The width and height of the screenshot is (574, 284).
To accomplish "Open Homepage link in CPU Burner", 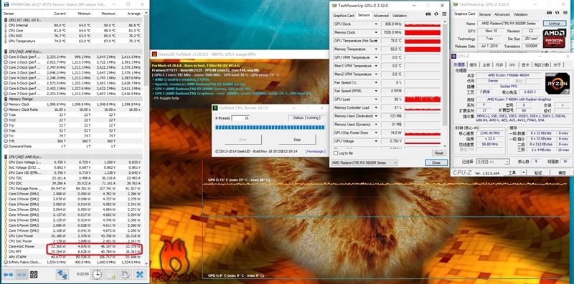I will [x=315, y=151].
